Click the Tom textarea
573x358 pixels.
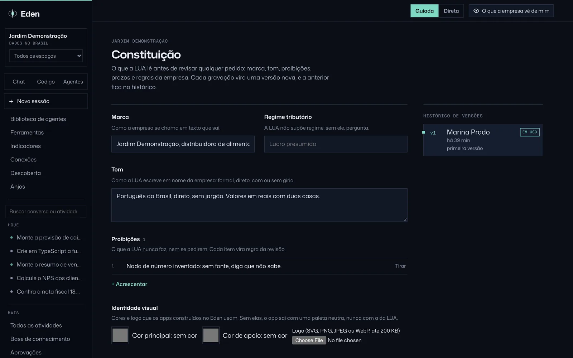(x=259, y=205)
